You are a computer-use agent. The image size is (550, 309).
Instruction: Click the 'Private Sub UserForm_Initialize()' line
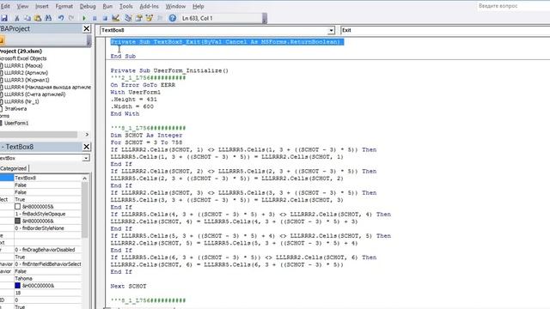(169, 70)
